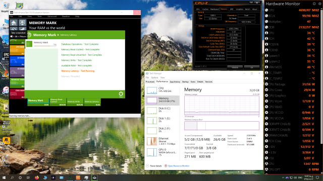Switch to Task Manager Startup tab

tap(185, 81)
